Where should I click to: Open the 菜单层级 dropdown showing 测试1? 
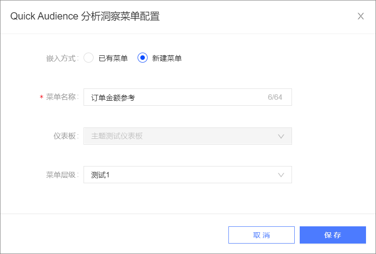point(188,175)
